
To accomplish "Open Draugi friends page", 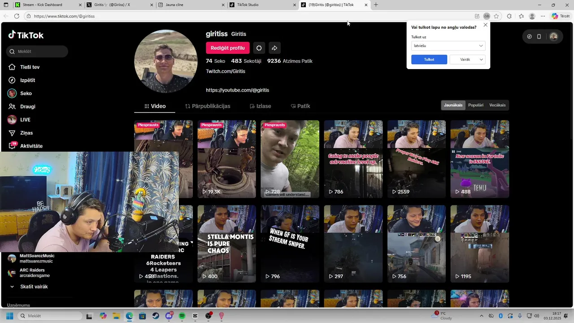I will click(22, 107).
